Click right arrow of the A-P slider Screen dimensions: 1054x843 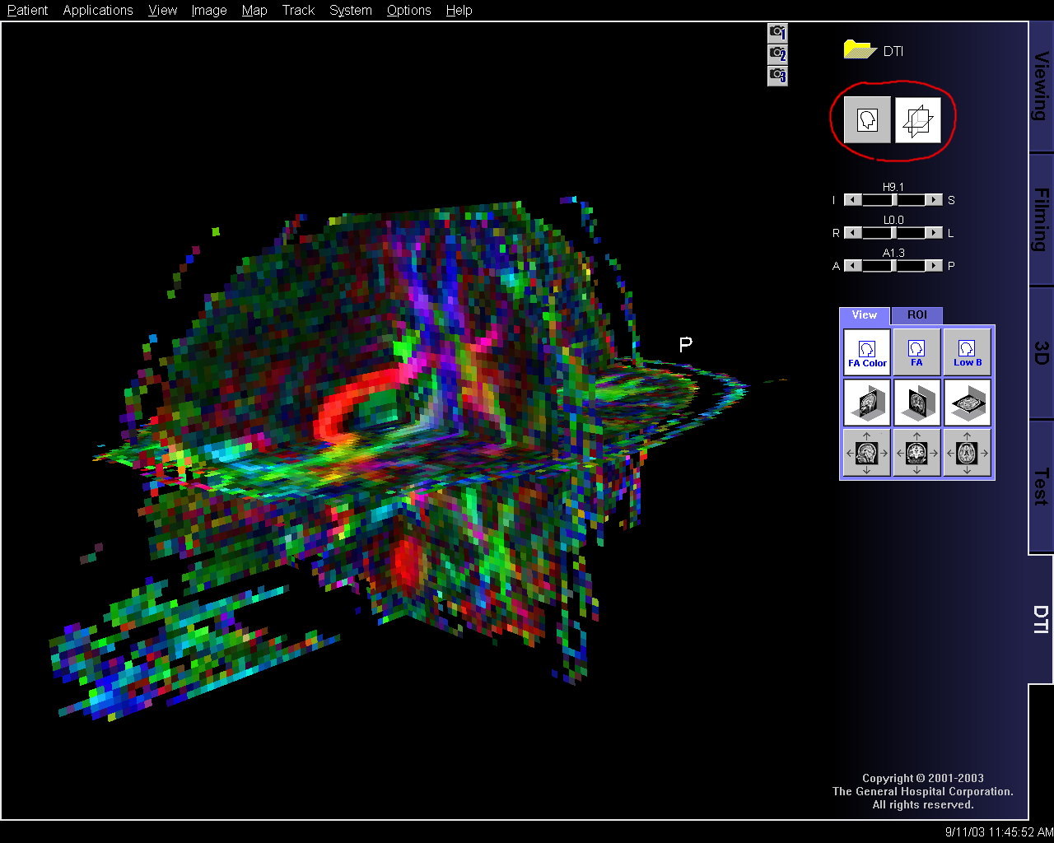click(x=933, y=266)
